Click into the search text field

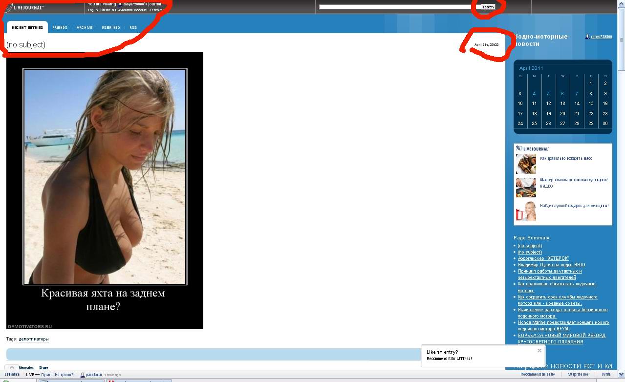[x=395, y=7]
